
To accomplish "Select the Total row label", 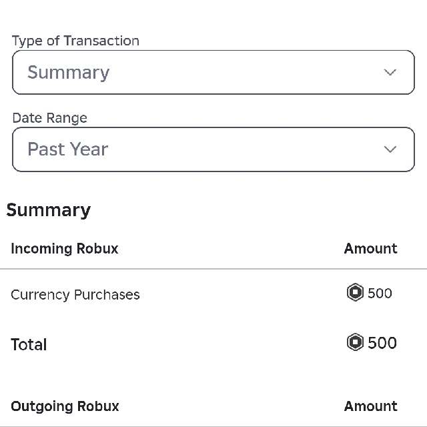I will pos(29,345).
